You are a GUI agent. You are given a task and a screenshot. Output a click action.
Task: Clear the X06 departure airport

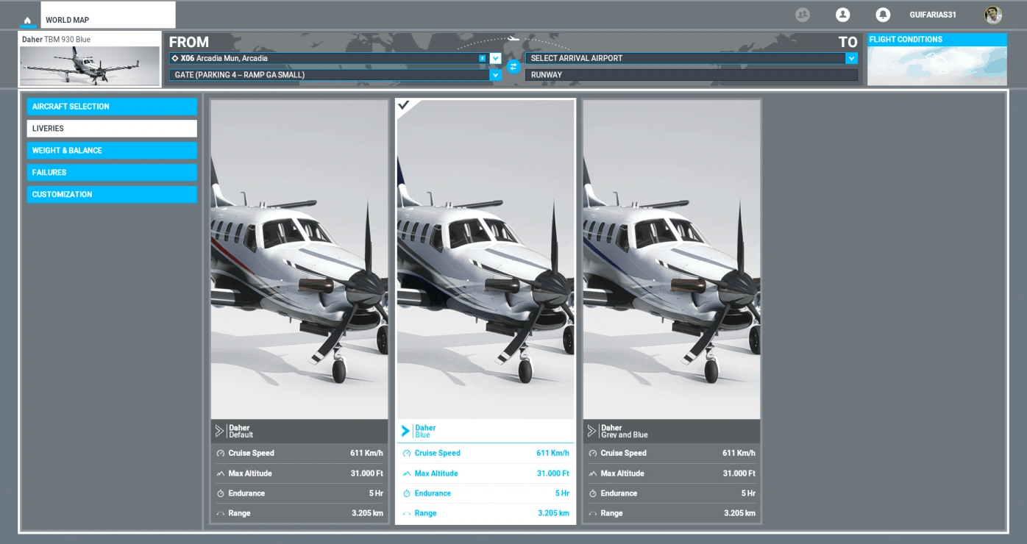click(483, 58)
